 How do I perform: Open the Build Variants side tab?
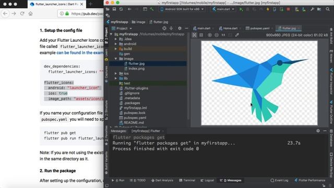(x=106, y=163)
